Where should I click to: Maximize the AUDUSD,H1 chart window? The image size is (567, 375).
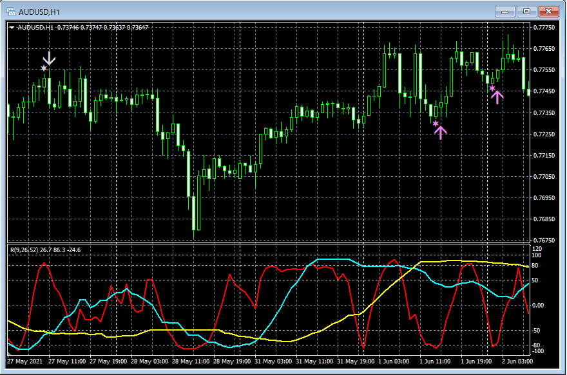tap(527, 11)
